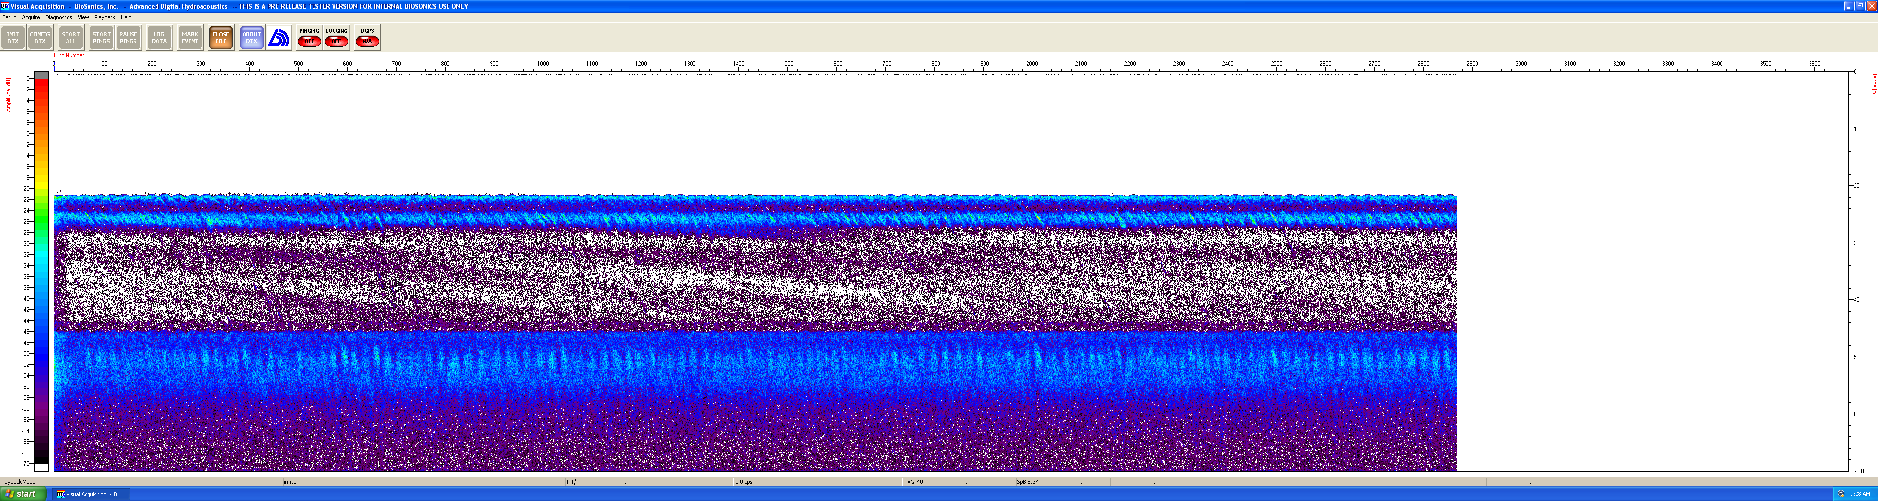Viewport: 1878px width, 501px height.
Task: Click the START PINGS button
Action: [101, 37]
